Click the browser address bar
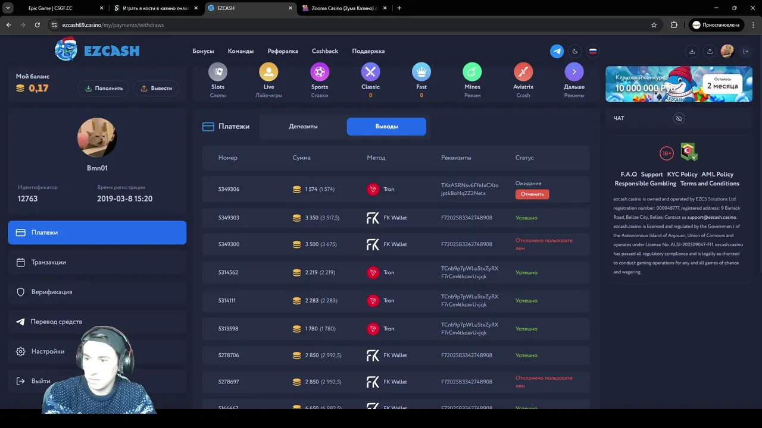This screenshot has width=762, height=428. click(x=354, y=25)
